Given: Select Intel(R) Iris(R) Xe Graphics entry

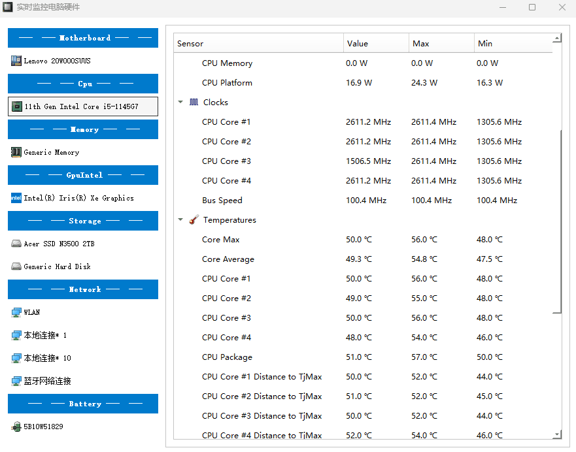Looking at the screenshot, I should click(83, 198).
